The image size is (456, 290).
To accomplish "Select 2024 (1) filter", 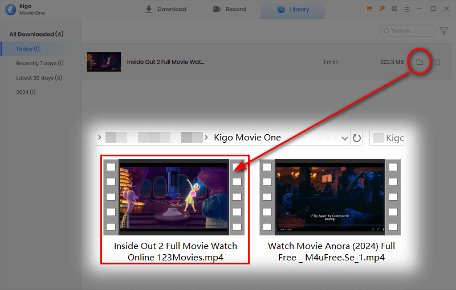I will [26, 92].
